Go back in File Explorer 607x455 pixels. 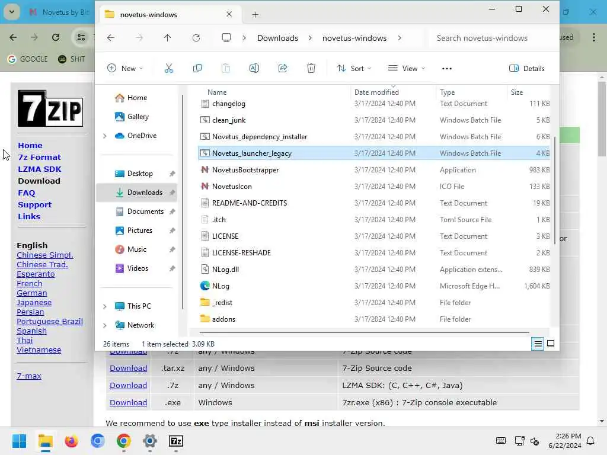click(x=111, y=38)
